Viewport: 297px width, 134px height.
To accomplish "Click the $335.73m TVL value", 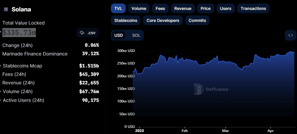I will tap(19, 33).
